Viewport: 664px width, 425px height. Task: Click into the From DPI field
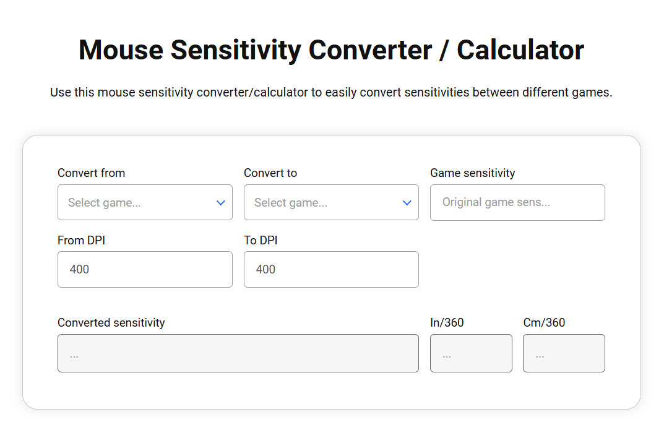click(x=145, y=269)
